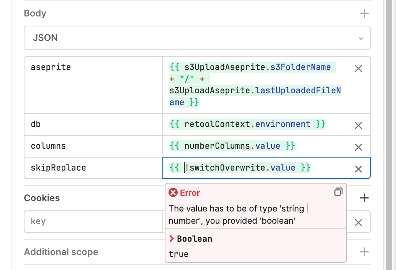Add a new cookie with plus icon
The height and width of the screenshot is (270, 396).
click(364, 198)
